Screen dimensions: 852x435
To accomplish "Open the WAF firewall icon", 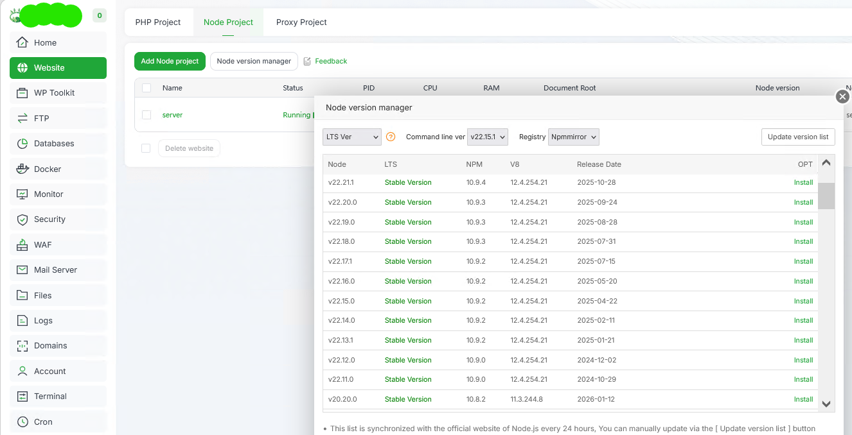I will pyautogui.click(x=22, y=244).
